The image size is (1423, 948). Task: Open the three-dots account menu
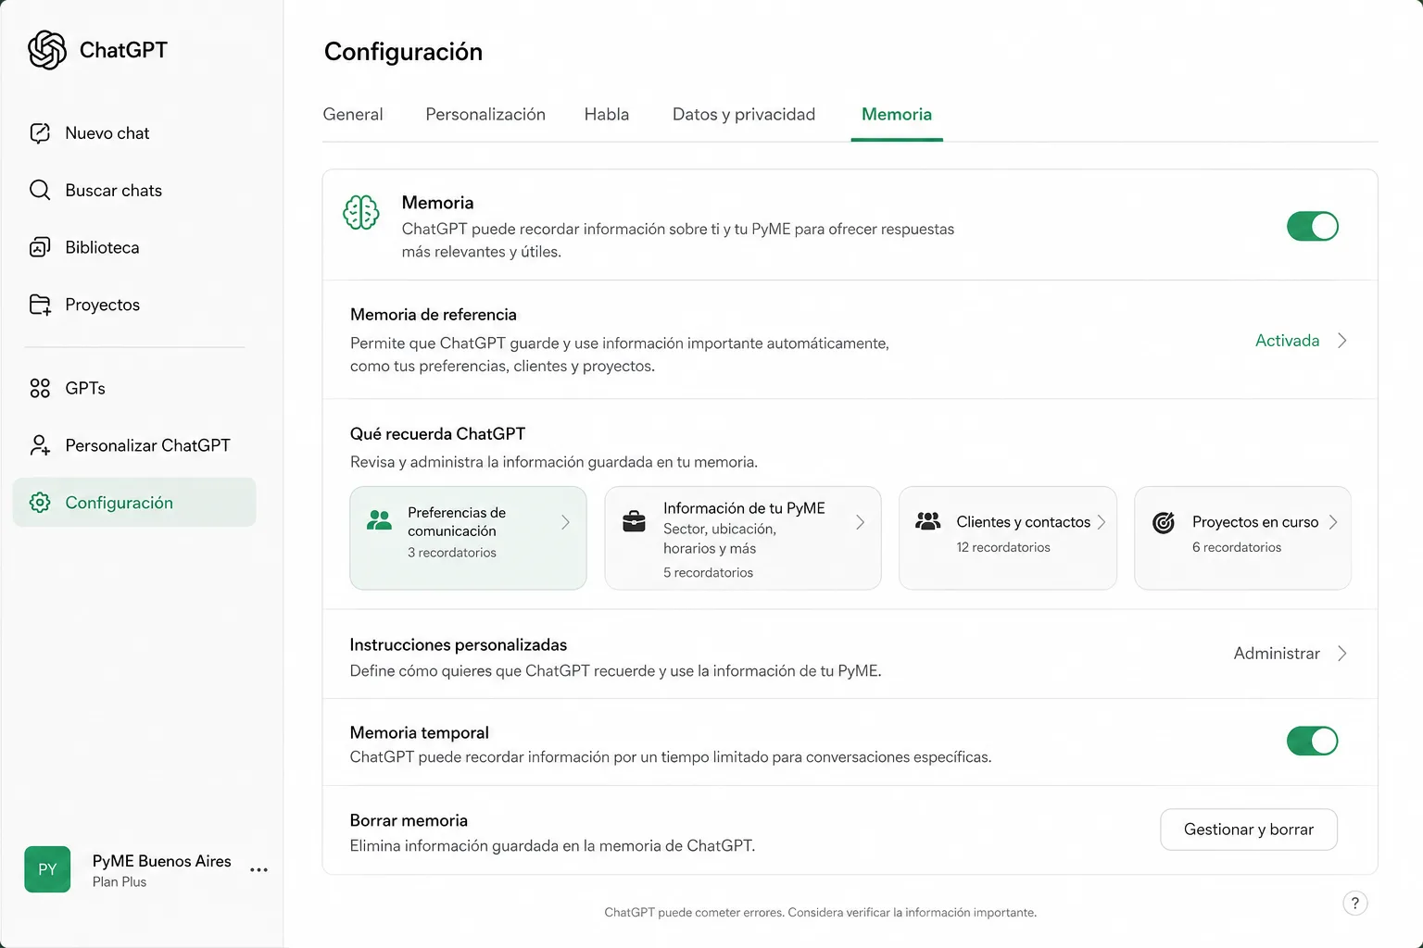[259, 870]
